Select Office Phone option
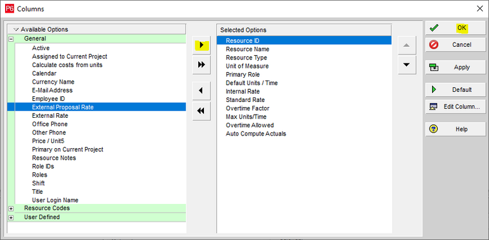 point(50,123)
